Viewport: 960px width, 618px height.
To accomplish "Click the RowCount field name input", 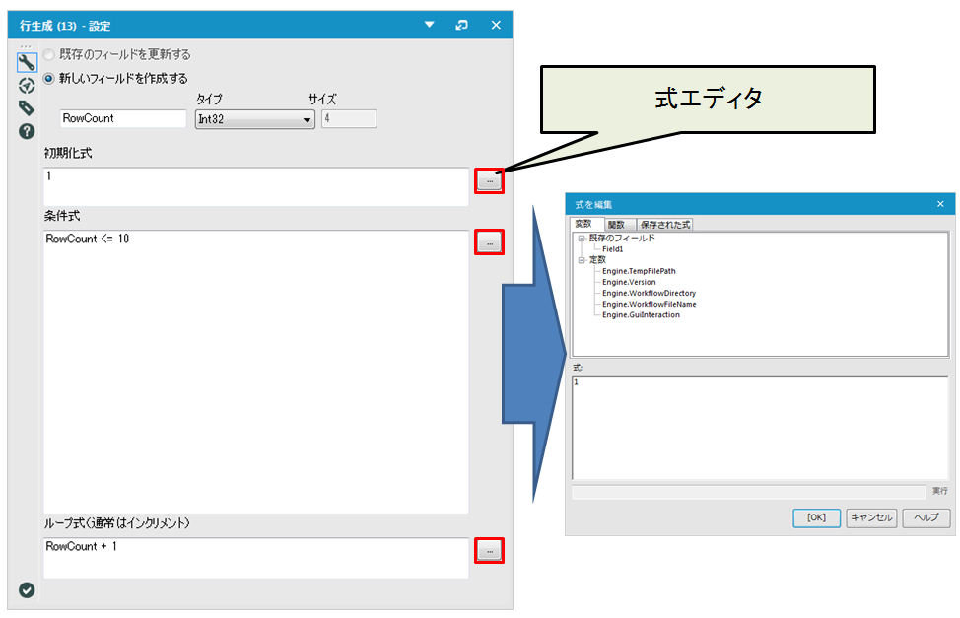I will [123, 118].
